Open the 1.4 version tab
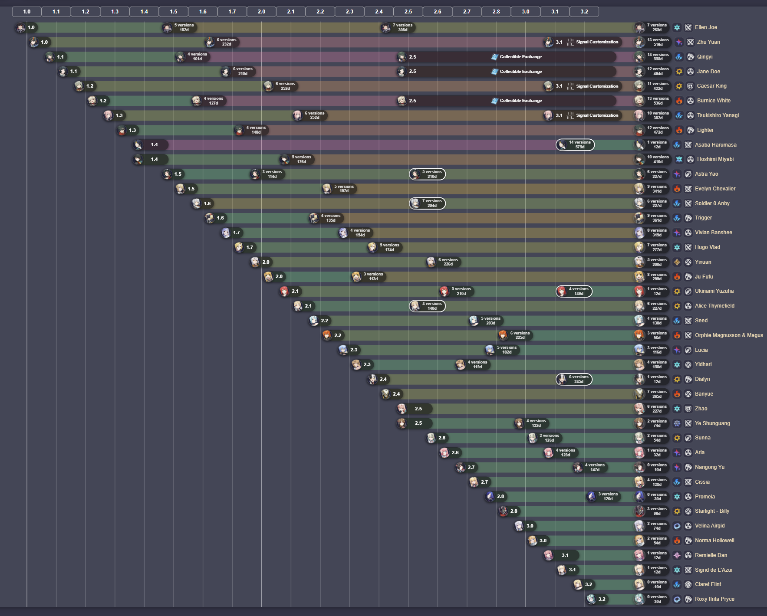 [144, 12]
